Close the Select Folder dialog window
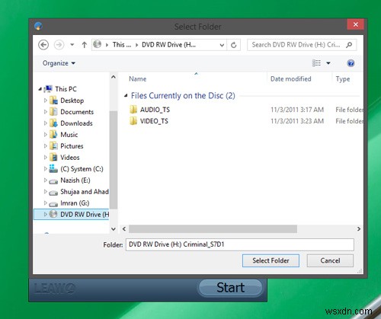This screenshot has width=381, height=319. [x=355, y=24]
